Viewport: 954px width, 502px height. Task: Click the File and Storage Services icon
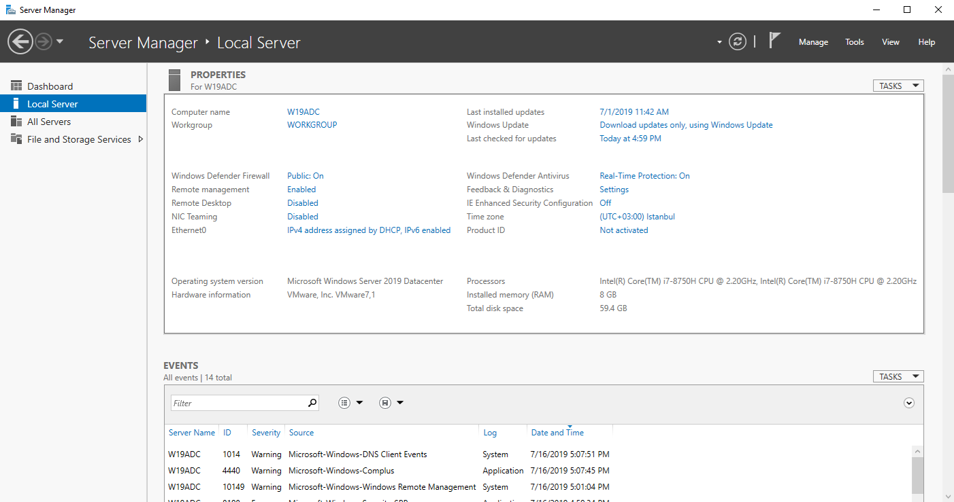tap(16, 139)
